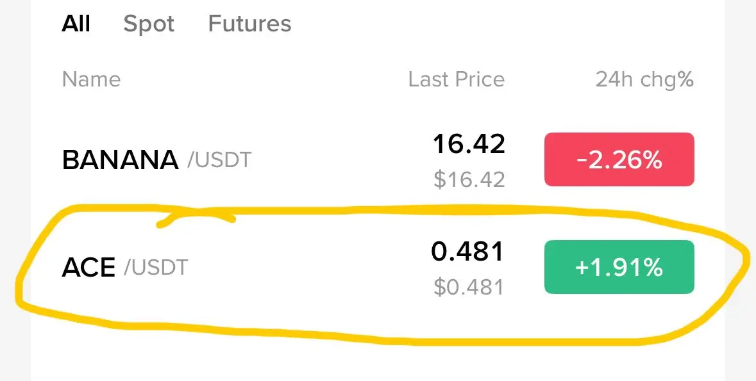756x381 pixels.
Task: Tap the red -2.26% change badge
Action: coord(619,159)
